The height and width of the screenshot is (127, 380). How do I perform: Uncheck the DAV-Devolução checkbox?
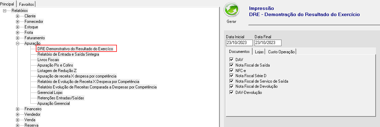click(x=231, y=93)
